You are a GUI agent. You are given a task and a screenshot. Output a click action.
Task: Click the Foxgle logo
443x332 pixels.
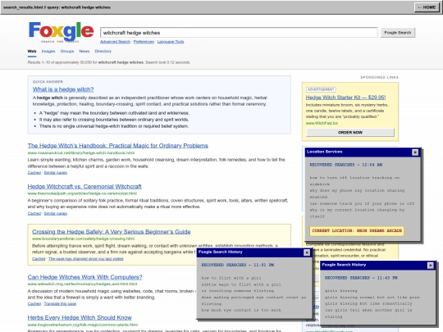(x=61, y=32)
